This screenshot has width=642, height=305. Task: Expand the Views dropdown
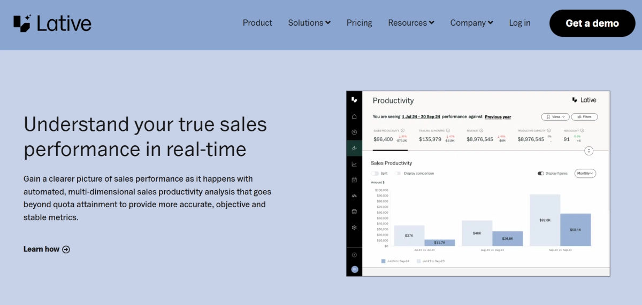[x=555, y=116]
